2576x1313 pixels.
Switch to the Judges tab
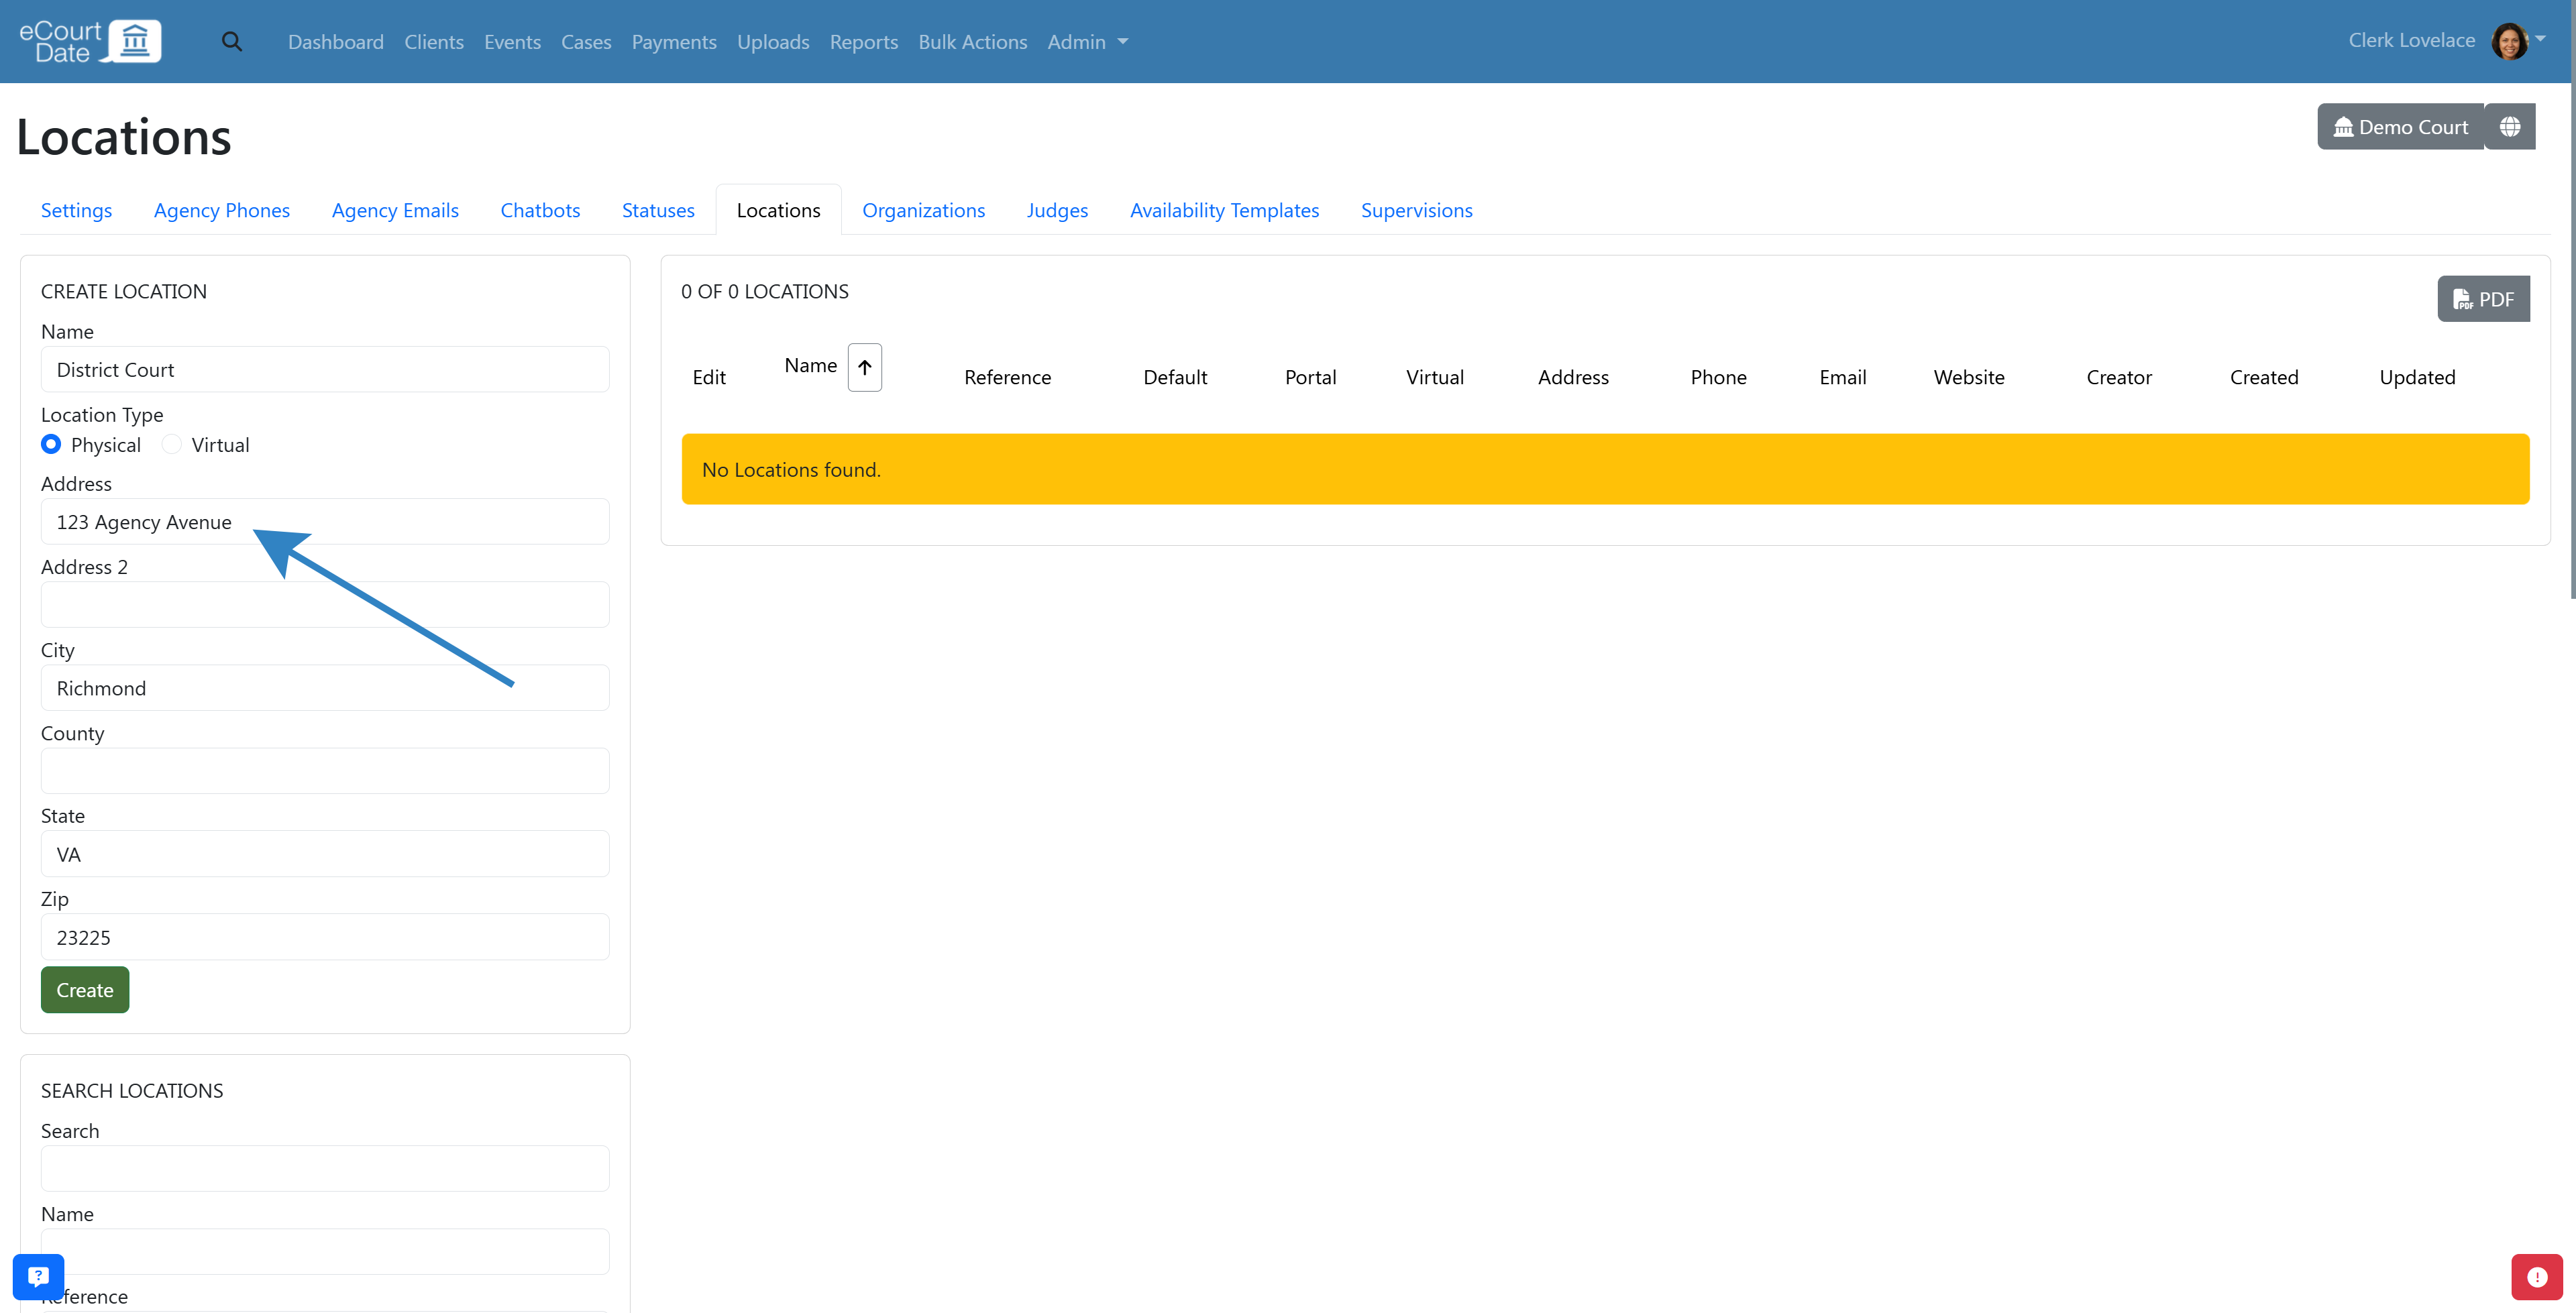[x=1057, y=210]
